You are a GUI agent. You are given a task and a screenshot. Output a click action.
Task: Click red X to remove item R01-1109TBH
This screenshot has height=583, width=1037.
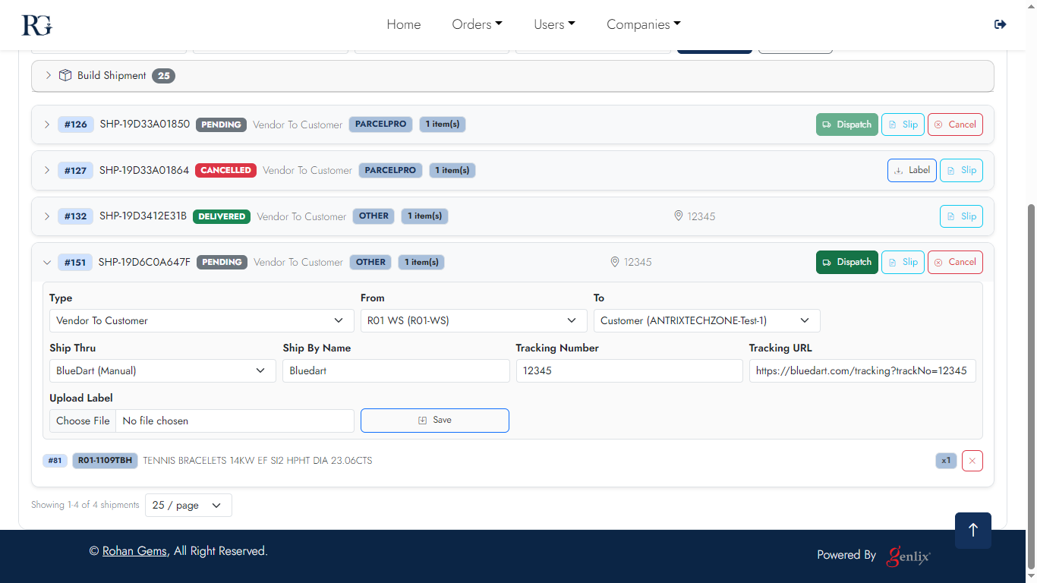click(972, 461)
